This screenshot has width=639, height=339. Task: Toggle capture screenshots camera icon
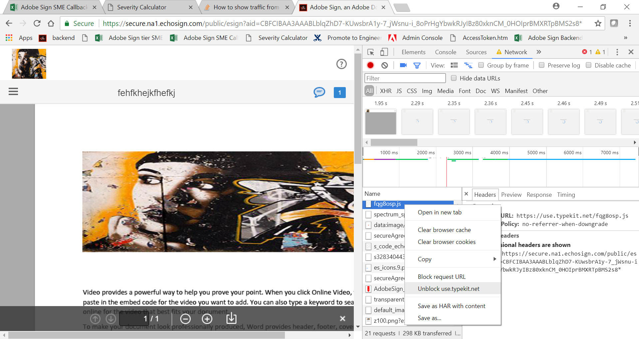coord(403,65)
